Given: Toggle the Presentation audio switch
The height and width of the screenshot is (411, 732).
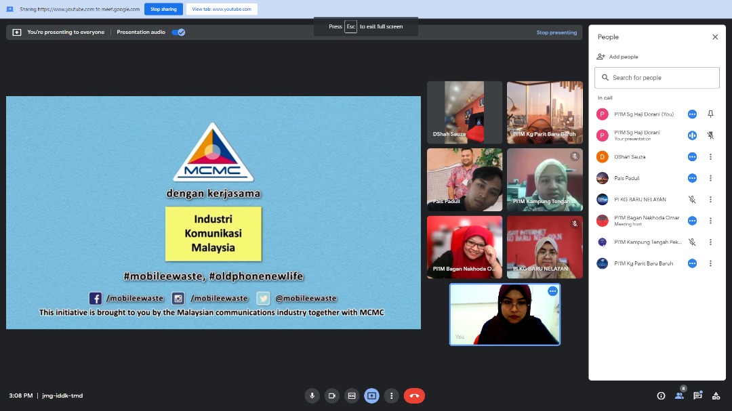Looking at the screenshot, I should (178, 32).
